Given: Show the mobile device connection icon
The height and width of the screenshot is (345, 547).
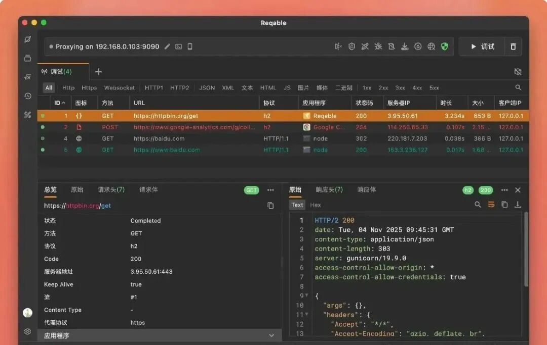Looking at the screenshot, I should (x=190, y=46).
